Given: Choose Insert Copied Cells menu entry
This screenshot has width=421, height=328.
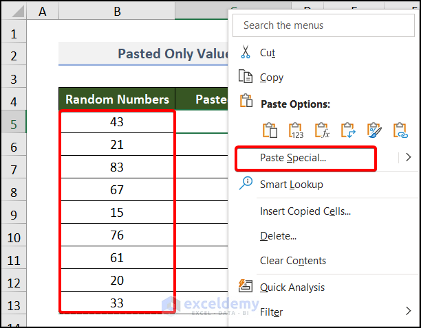Looking at the screenshot, I should click(305, 211).
